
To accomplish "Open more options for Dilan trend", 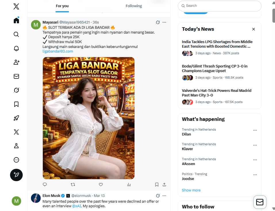I will [x=255, y=130].
